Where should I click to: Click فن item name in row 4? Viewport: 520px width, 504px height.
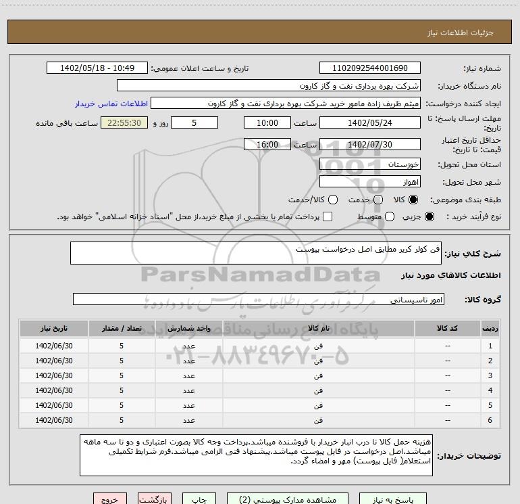[x=318, y=391]
